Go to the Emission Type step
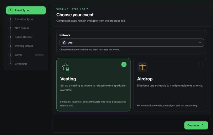The image size is (213, 135). point(26,19)
